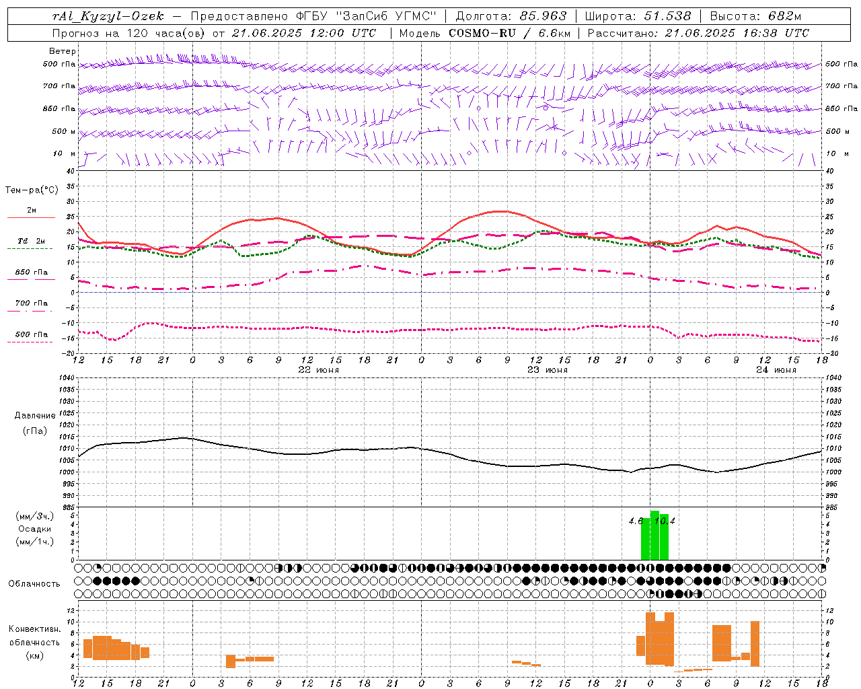Click the Тем-ра(°C) axis title
Viewport: 861px width, 689px height.
[32, 190]
